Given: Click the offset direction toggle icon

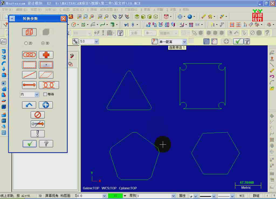Looking at the screenshot, I should 75,41.
